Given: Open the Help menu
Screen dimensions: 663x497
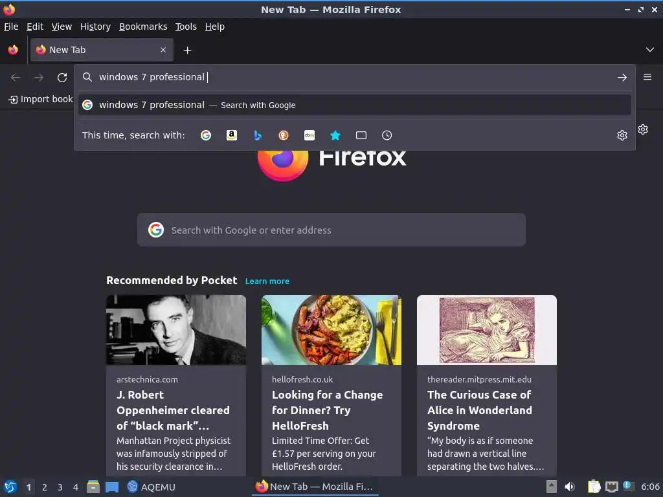Looking at the screenshot, I should (214, 27).
